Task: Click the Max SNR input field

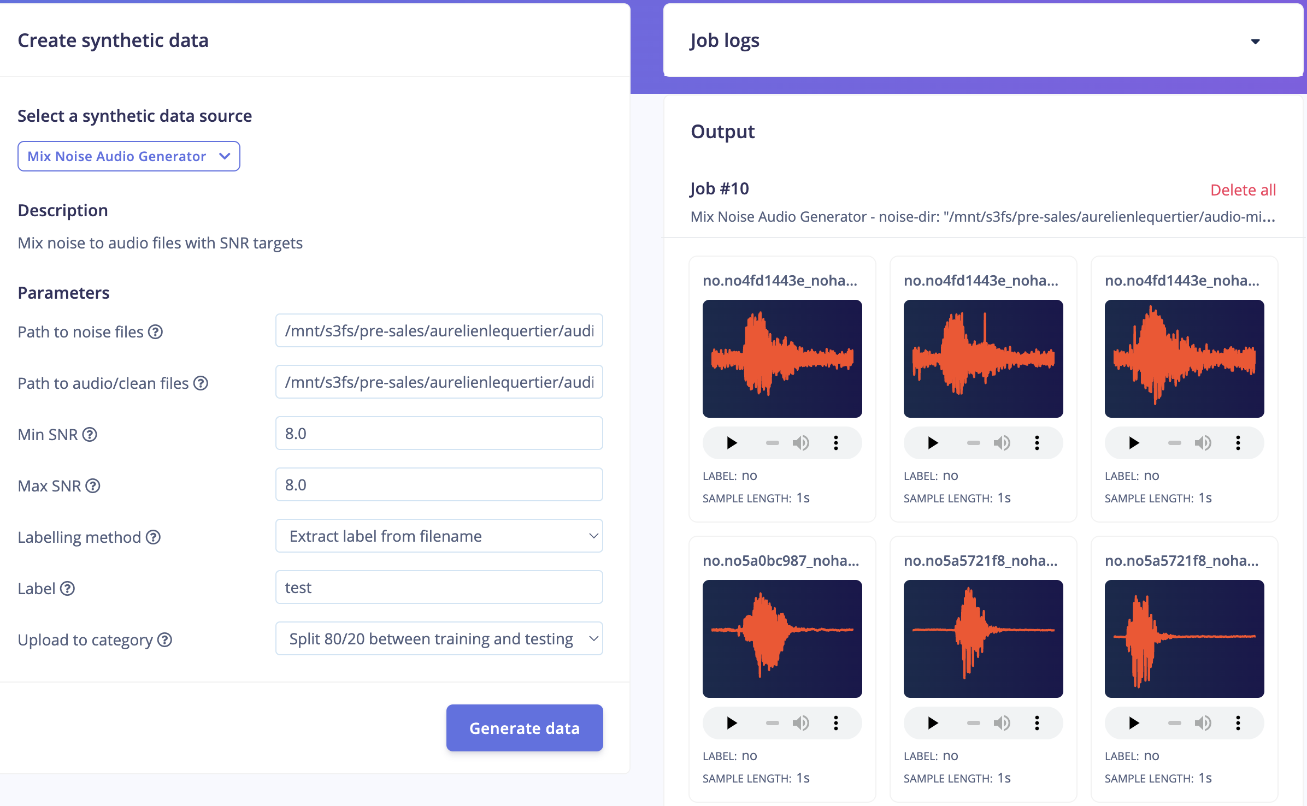Action: 439,485
